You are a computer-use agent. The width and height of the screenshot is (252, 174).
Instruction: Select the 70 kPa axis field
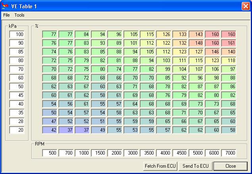tap(17, 69)
